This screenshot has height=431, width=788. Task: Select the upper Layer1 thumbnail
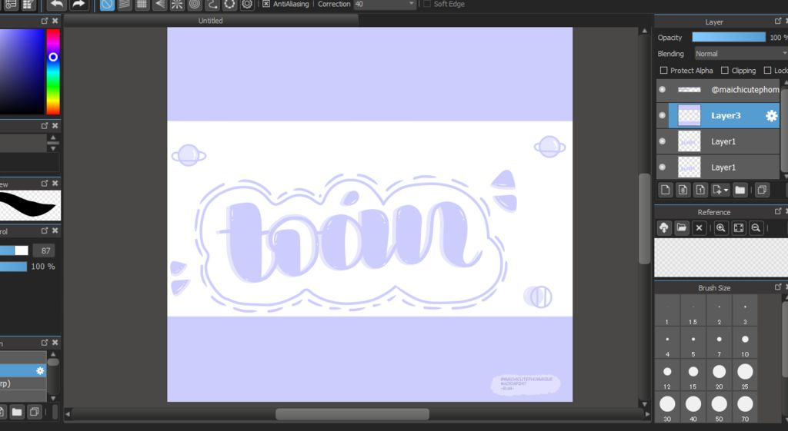[689, 141]
